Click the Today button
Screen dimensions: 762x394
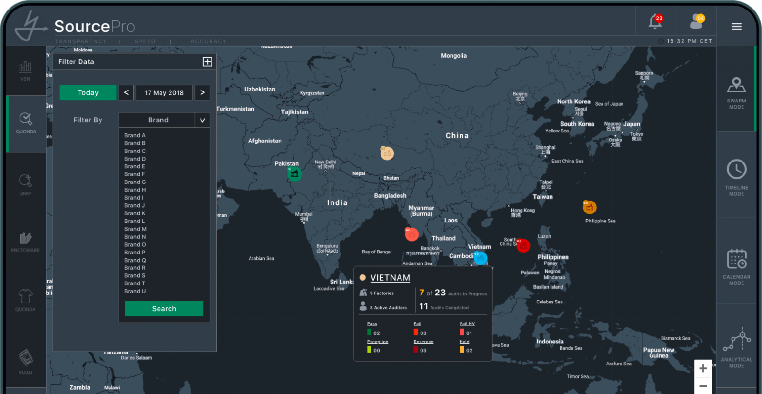[88, 92]
